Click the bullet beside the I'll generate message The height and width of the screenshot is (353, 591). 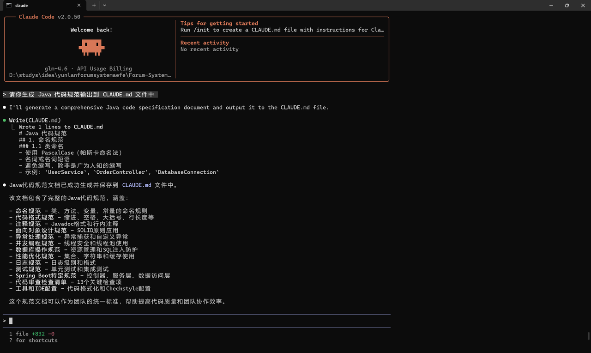(4, 107)
